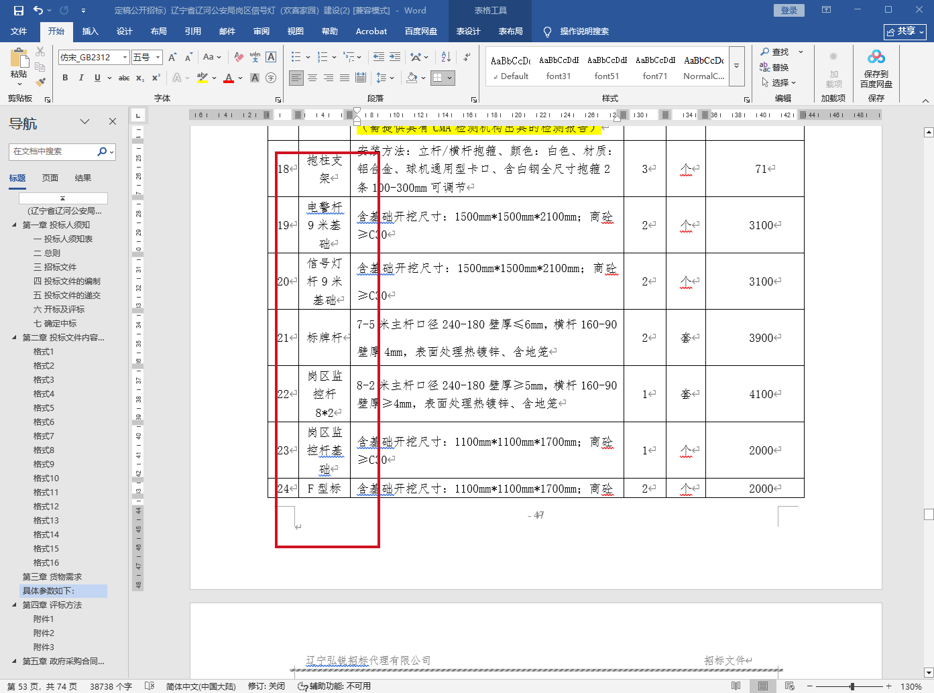This screenshot has width=934, height=693.
Task: Apply strikethrough to the selected text
Action: [124, 78]
